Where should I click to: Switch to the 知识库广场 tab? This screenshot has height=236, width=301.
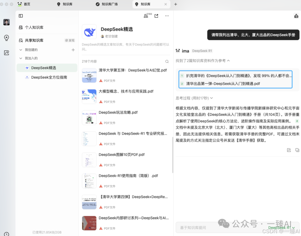pyautogui.click(x=107, y=4)
